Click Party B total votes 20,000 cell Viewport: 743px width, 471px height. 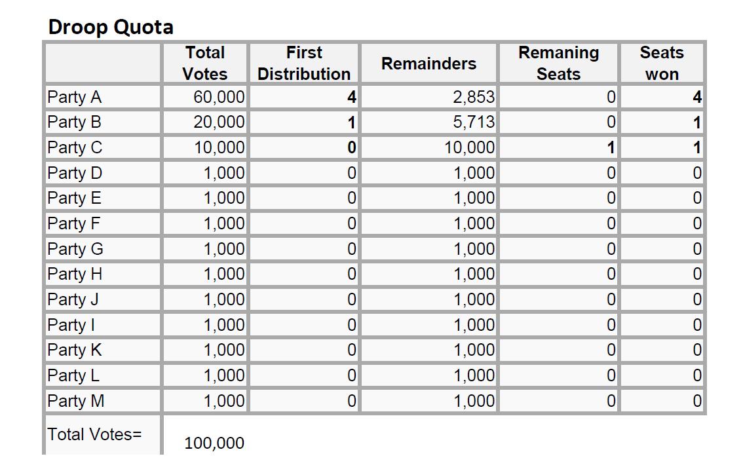click(x=219, y=122)
